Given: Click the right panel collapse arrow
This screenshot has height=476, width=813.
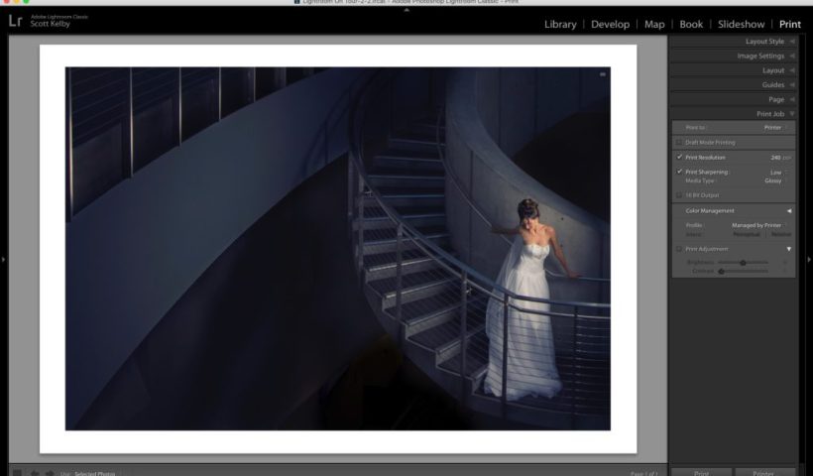Looking at the screenshot, I should click(808, 260).
